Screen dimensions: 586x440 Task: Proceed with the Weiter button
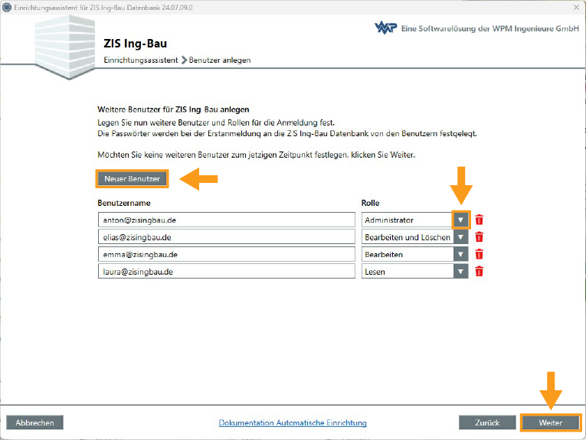551,422
